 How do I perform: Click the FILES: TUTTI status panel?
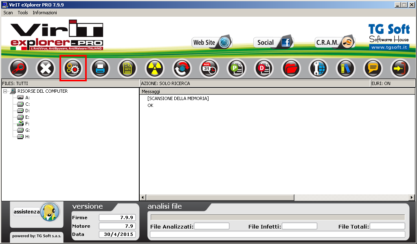tap(70, 83)
